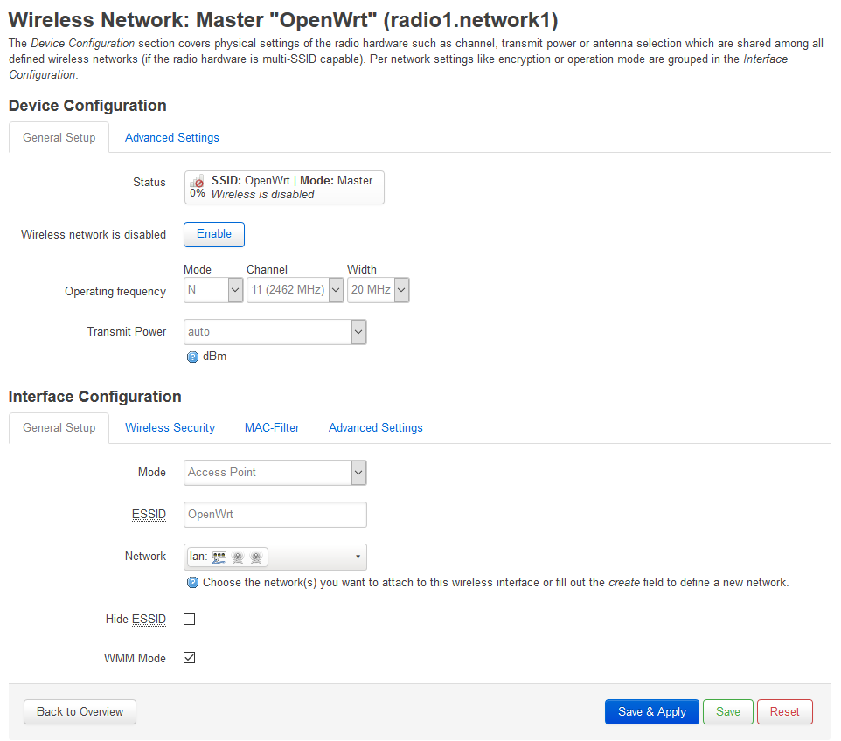Click the ethernet switch icon in lan network

pos(219,557)
